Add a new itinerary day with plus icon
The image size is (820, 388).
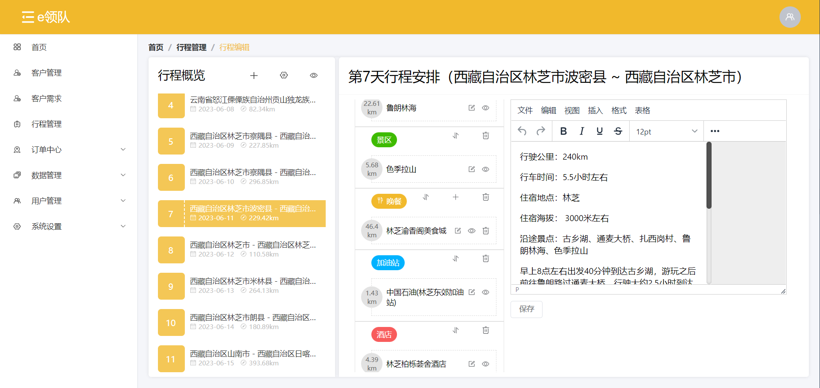click(x=254, y=76)
